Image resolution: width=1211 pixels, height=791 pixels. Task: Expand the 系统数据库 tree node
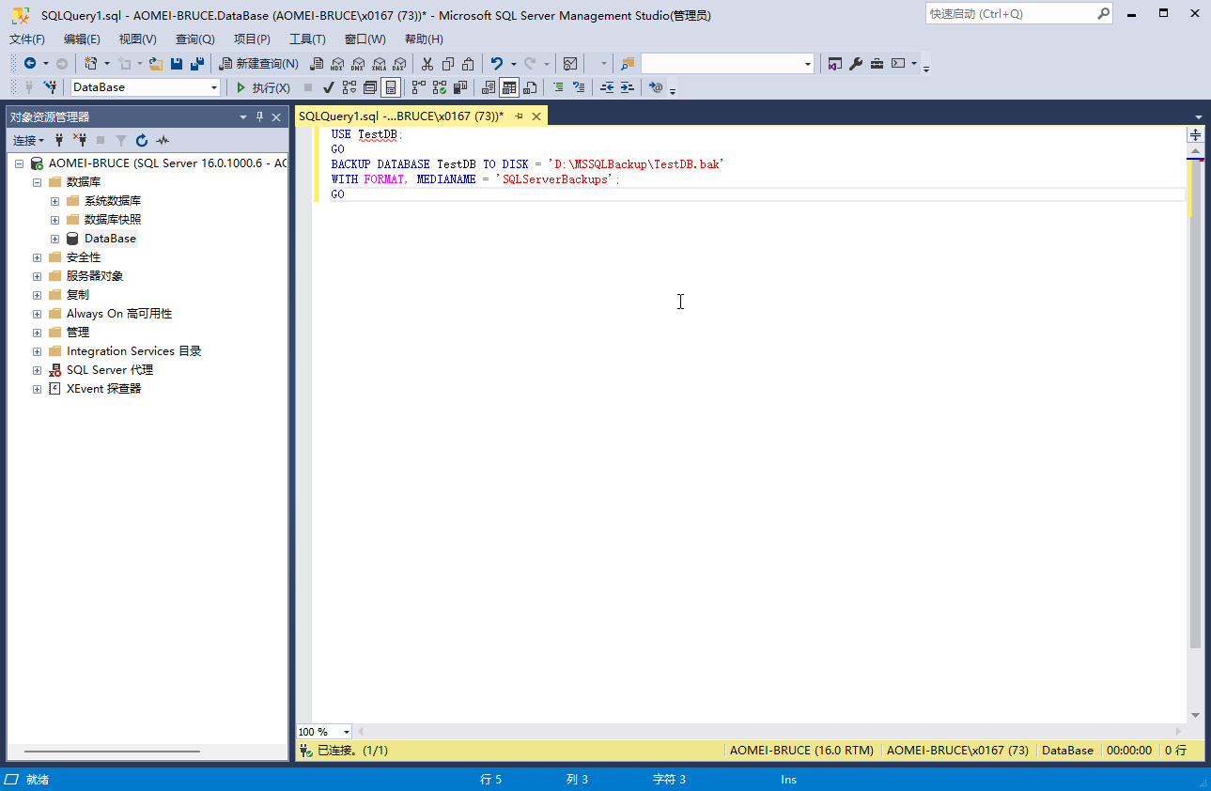[54, 201]
